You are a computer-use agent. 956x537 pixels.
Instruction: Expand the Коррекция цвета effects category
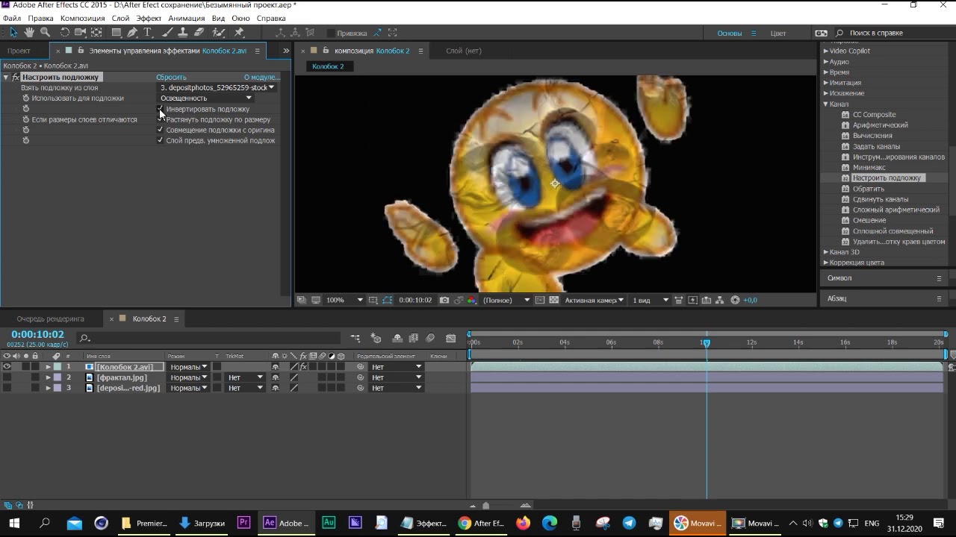(x=825, y=263)
